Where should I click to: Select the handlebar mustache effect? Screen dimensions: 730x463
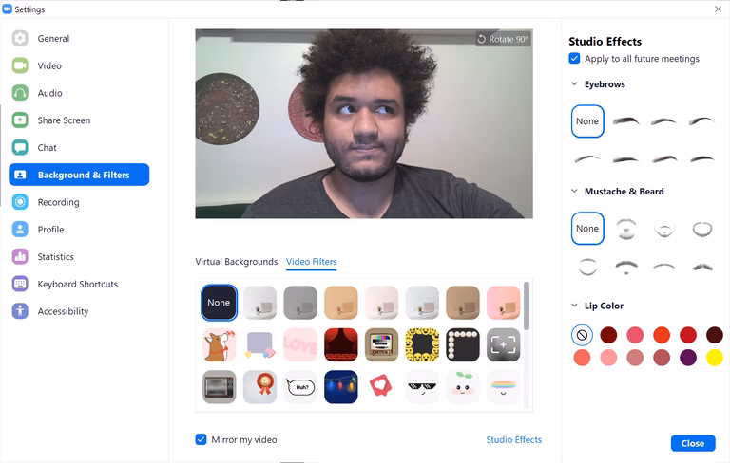[x=702, y=267]
